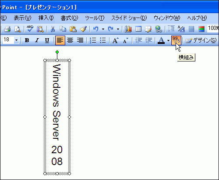Align text right
219x180 pixels.
pos(80,40)
